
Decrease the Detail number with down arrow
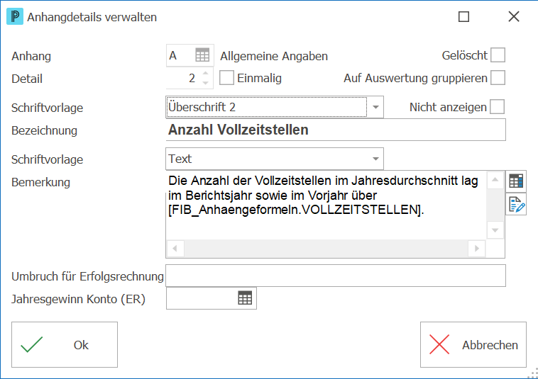(205, 82)
